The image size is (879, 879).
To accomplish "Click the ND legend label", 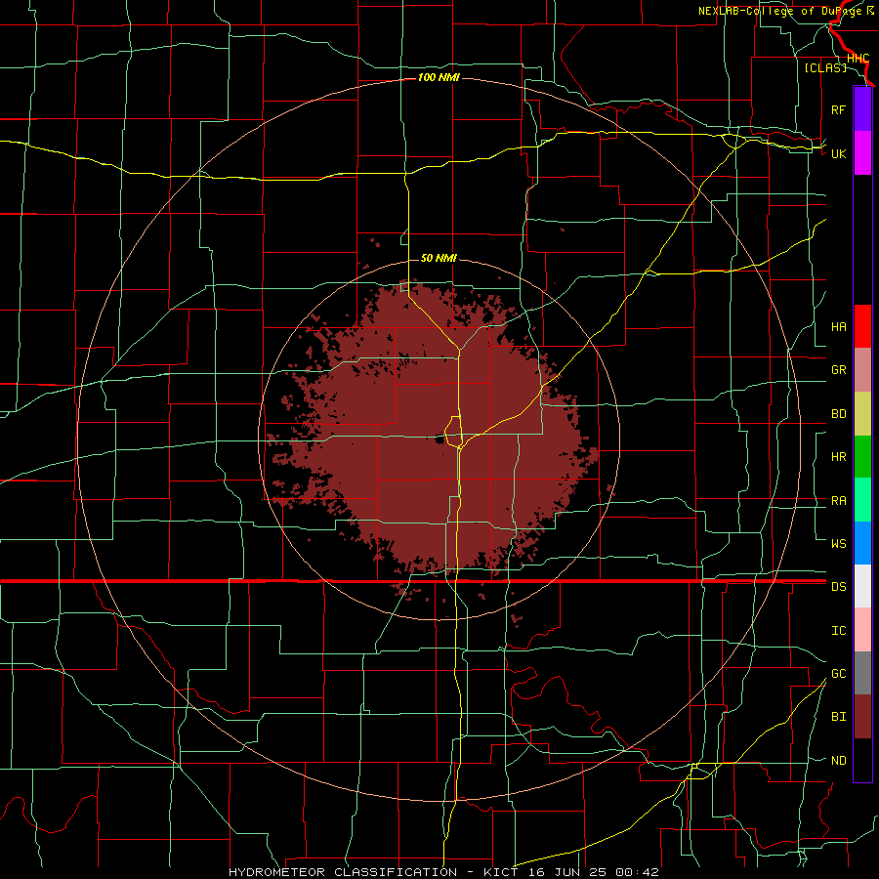I will [x=838, y=761].
